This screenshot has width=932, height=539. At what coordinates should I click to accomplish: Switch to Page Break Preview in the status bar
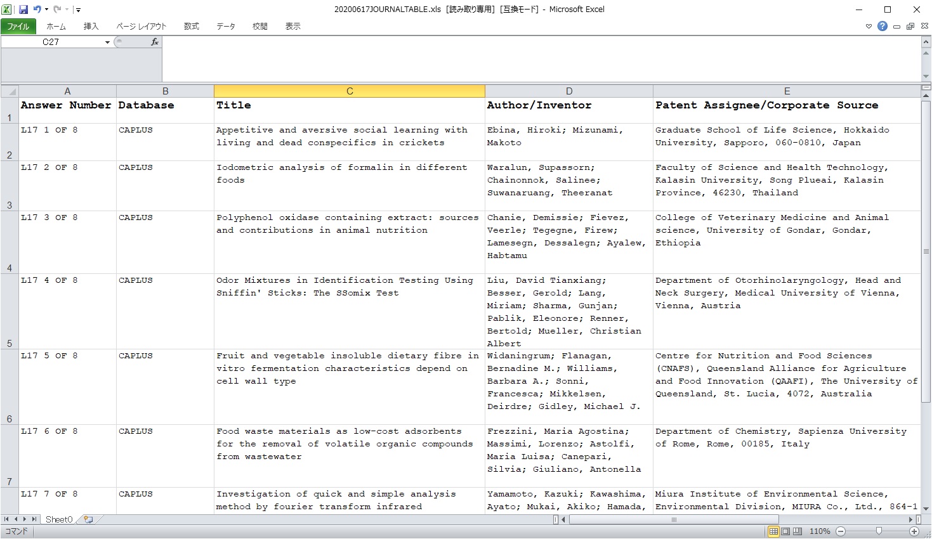point(797,531)
